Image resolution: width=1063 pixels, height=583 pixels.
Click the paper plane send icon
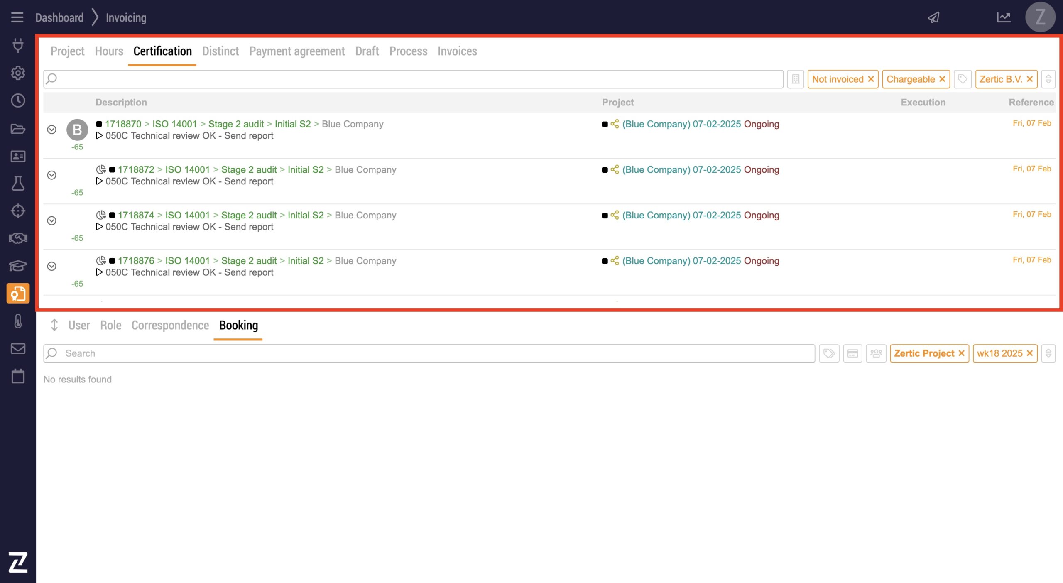(933, 17)
